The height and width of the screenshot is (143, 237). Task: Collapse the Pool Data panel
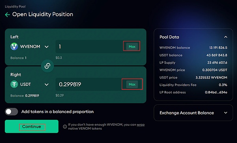pyautogui.click(x=226, y=37)
